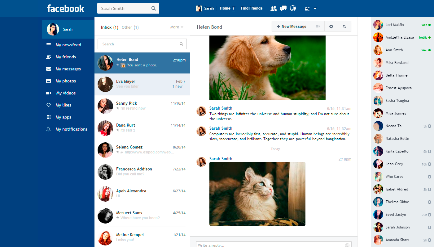Open the globe notifications icon
The width and height of the screenshot is (434, 247).
coord(293,8)
